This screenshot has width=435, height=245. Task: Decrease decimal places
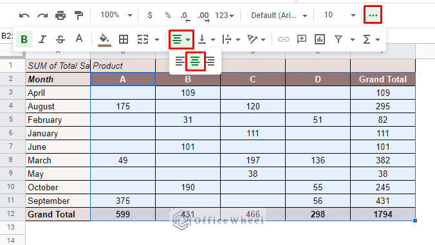click(185, 16)
